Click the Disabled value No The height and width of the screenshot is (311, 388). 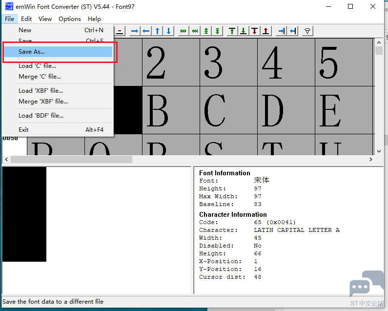258,246
